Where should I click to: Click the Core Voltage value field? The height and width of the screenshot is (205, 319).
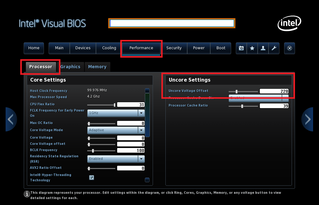(131, 138)
